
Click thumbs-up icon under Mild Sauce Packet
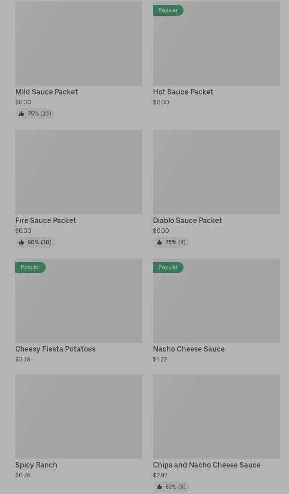(22, 114)
